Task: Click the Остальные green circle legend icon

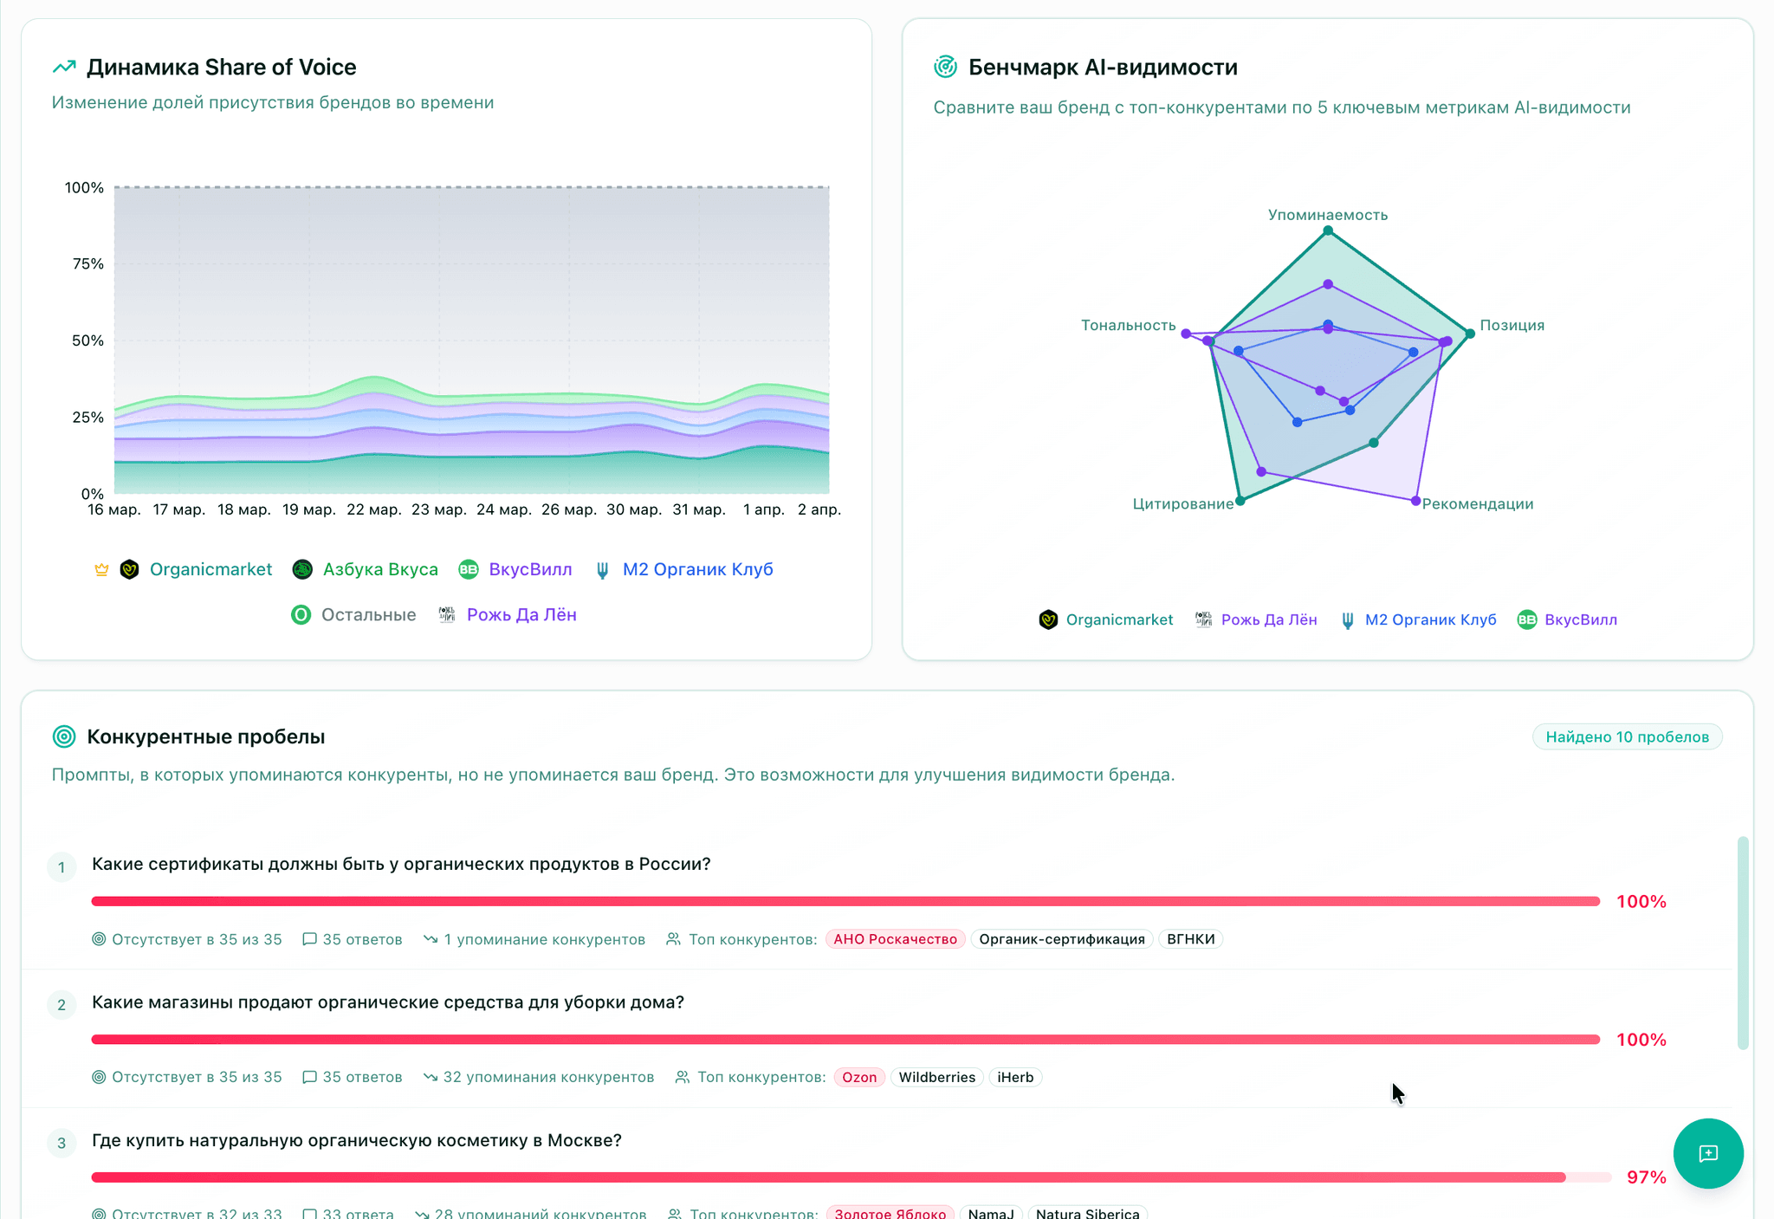Action: pyautogui.click(x=301, y=615)
